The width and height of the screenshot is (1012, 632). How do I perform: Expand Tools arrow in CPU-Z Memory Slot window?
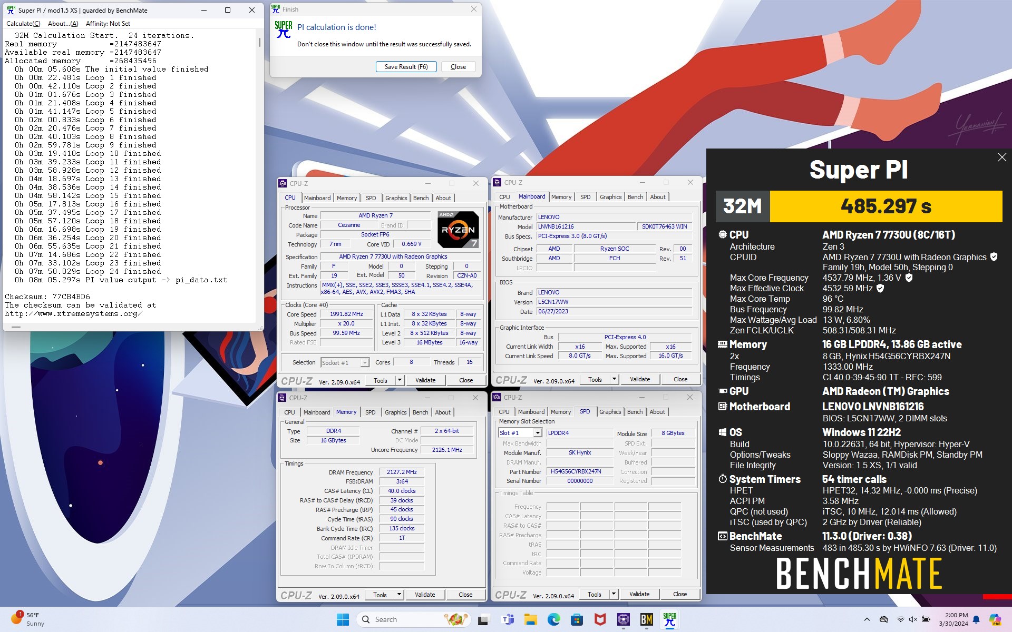614,594
